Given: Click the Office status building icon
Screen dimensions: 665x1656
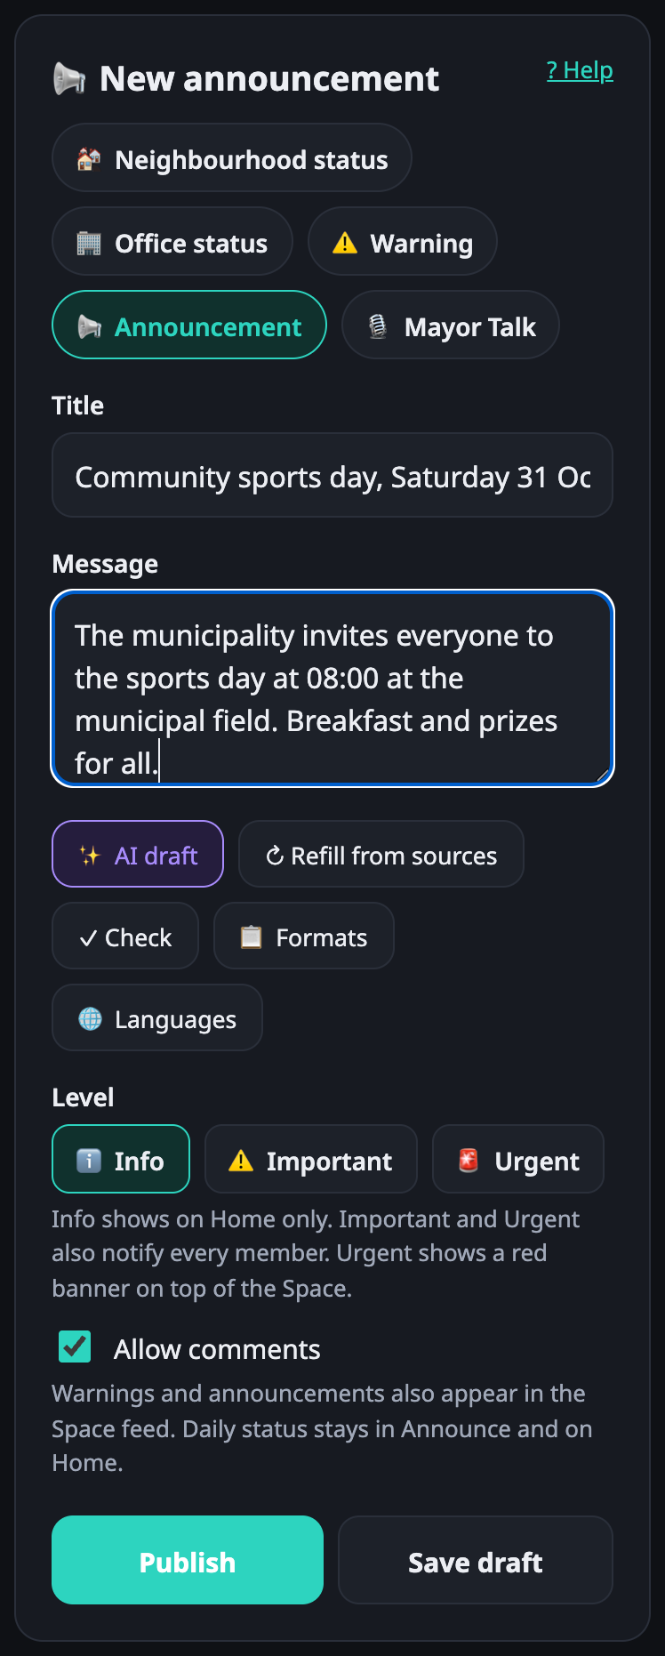Looking at the screenshot, I should pyautogui.click(x=89, y=243).
